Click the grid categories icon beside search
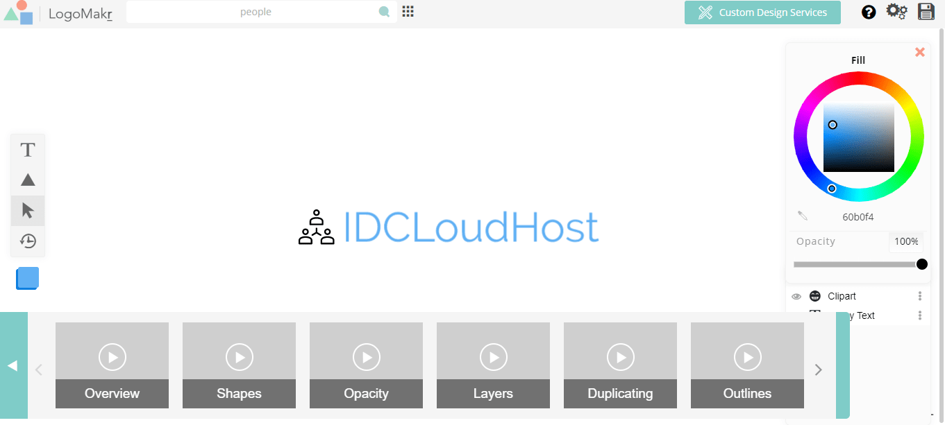 coord(408,12)
